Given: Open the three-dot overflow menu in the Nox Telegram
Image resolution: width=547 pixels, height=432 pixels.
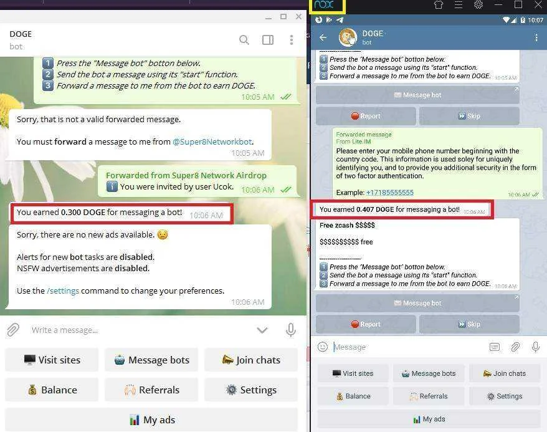Looking at the screenshot, I should tap(536, 37).
